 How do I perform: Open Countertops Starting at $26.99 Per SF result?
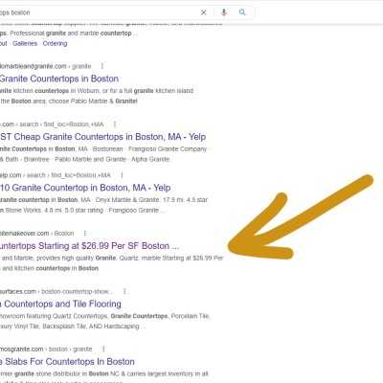[89, 246]
